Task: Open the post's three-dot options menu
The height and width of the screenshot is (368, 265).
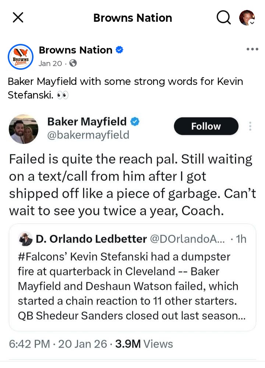Action: 252,49
